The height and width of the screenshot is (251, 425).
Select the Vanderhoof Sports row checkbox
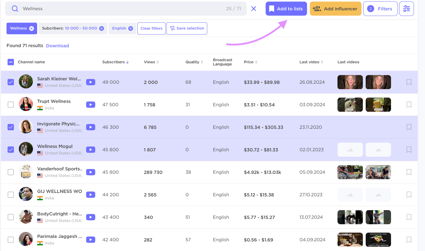click(x=11, y=172)
